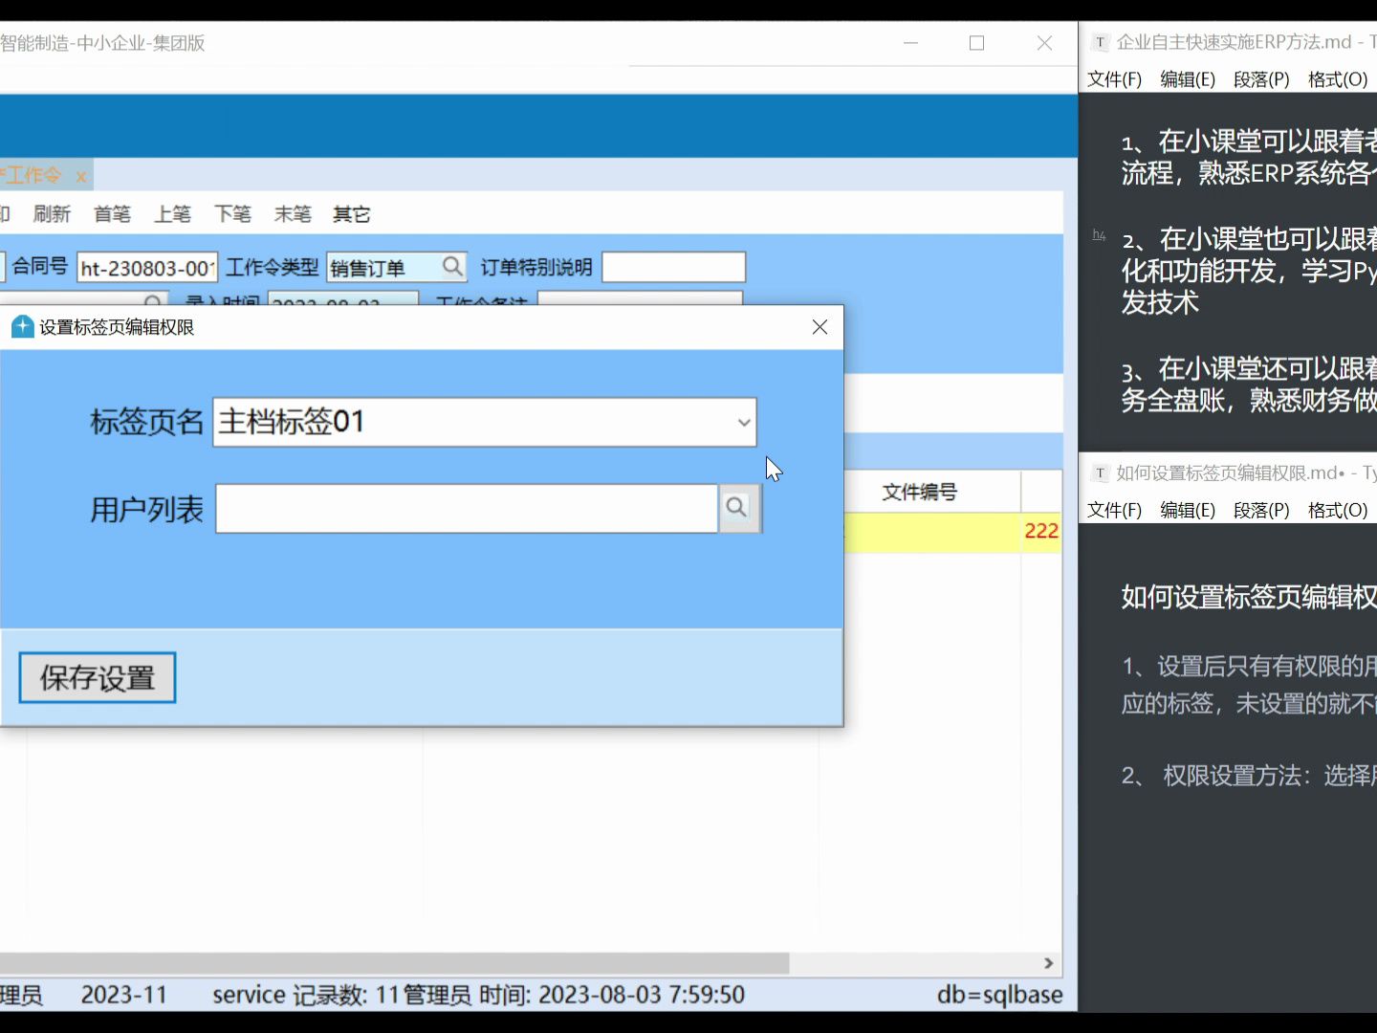
Task: Click the 刷新 refresh toolbar item
Action: pyautogui.click(x=53, y=213)
